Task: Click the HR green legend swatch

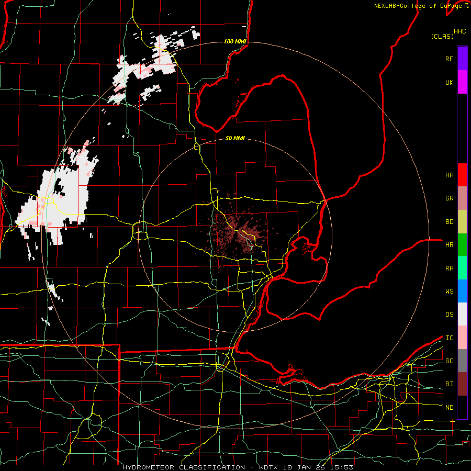Action: tap(462, 245)
